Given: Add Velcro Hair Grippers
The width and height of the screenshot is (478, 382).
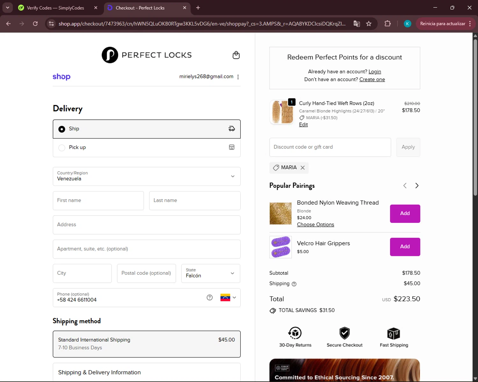Looking at the screenshot, I should [x=405, y=247].
